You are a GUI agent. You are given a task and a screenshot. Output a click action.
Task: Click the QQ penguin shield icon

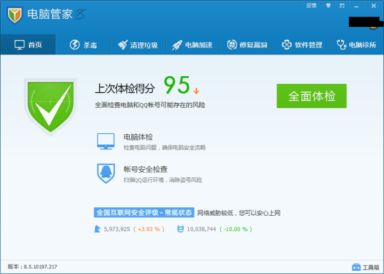click(106, 173)
